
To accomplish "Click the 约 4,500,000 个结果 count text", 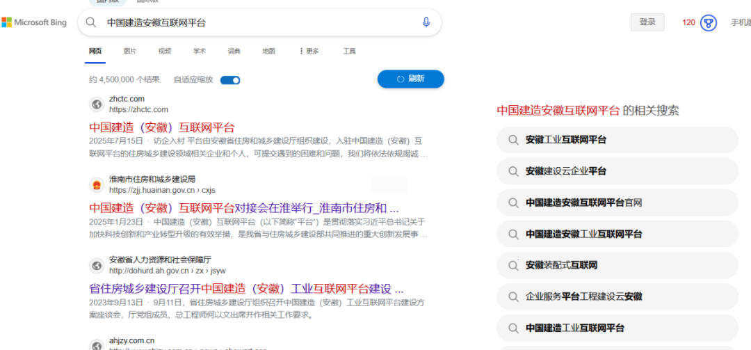I will (x=124, y=79).
